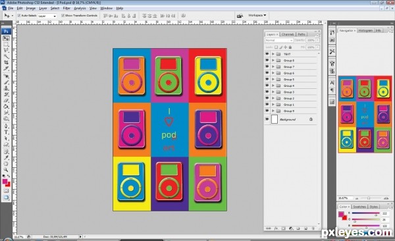Select the Group 7 layer name
This screenshot has height=241, width=395.
point(289,67)
